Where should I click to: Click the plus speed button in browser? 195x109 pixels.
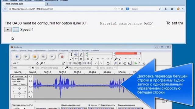click(8, 30)
